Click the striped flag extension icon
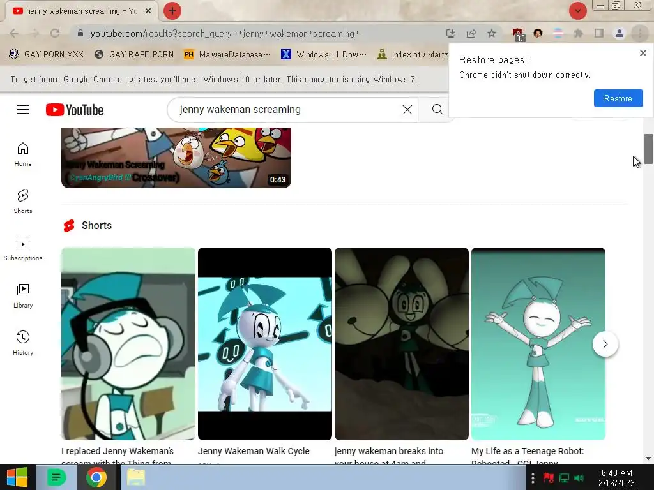The width and height of the screenshot is (654, 490). tap(558, 33)
